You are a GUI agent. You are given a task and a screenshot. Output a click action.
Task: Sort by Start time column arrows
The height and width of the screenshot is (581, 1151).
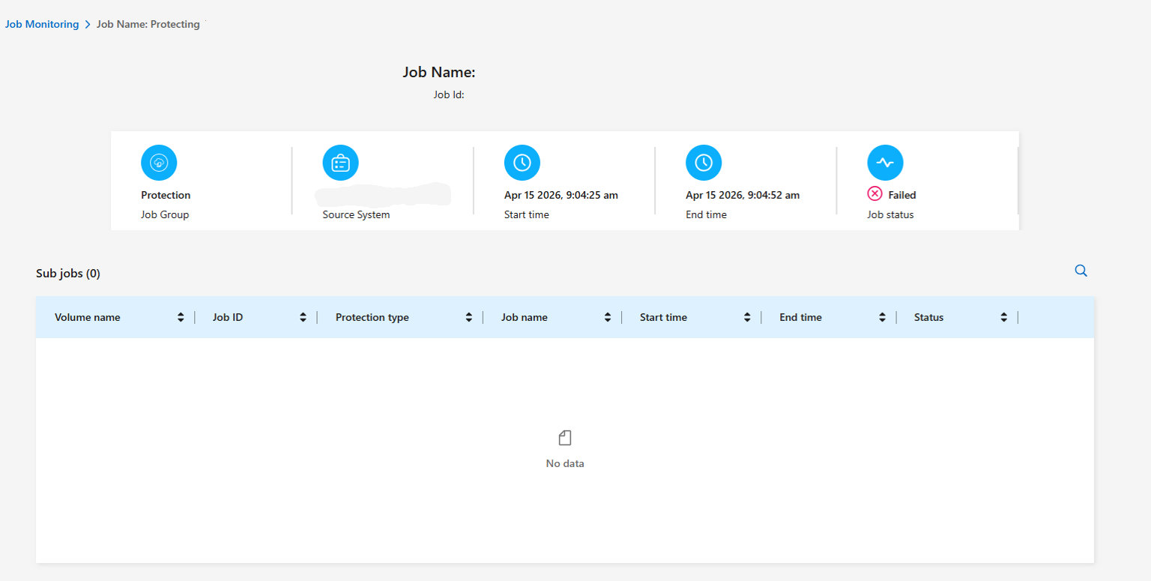point(747,317)
